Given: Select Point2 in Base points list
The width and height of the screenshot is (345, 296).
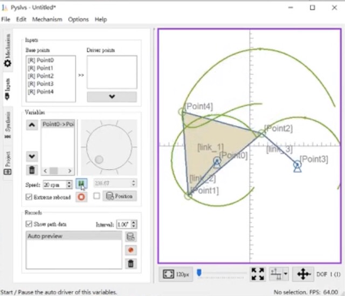Looking at the screenshot, I should click(40, 76).
